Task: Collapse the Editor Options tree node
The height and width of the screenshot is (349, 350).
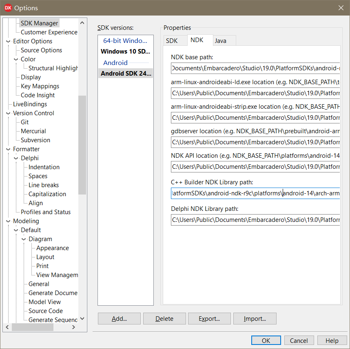Action: 8,41
